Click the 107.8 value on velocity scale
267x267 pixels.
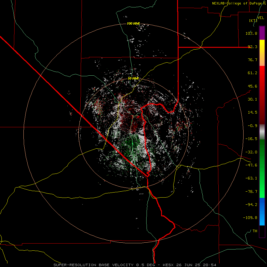tap(251, 33)
